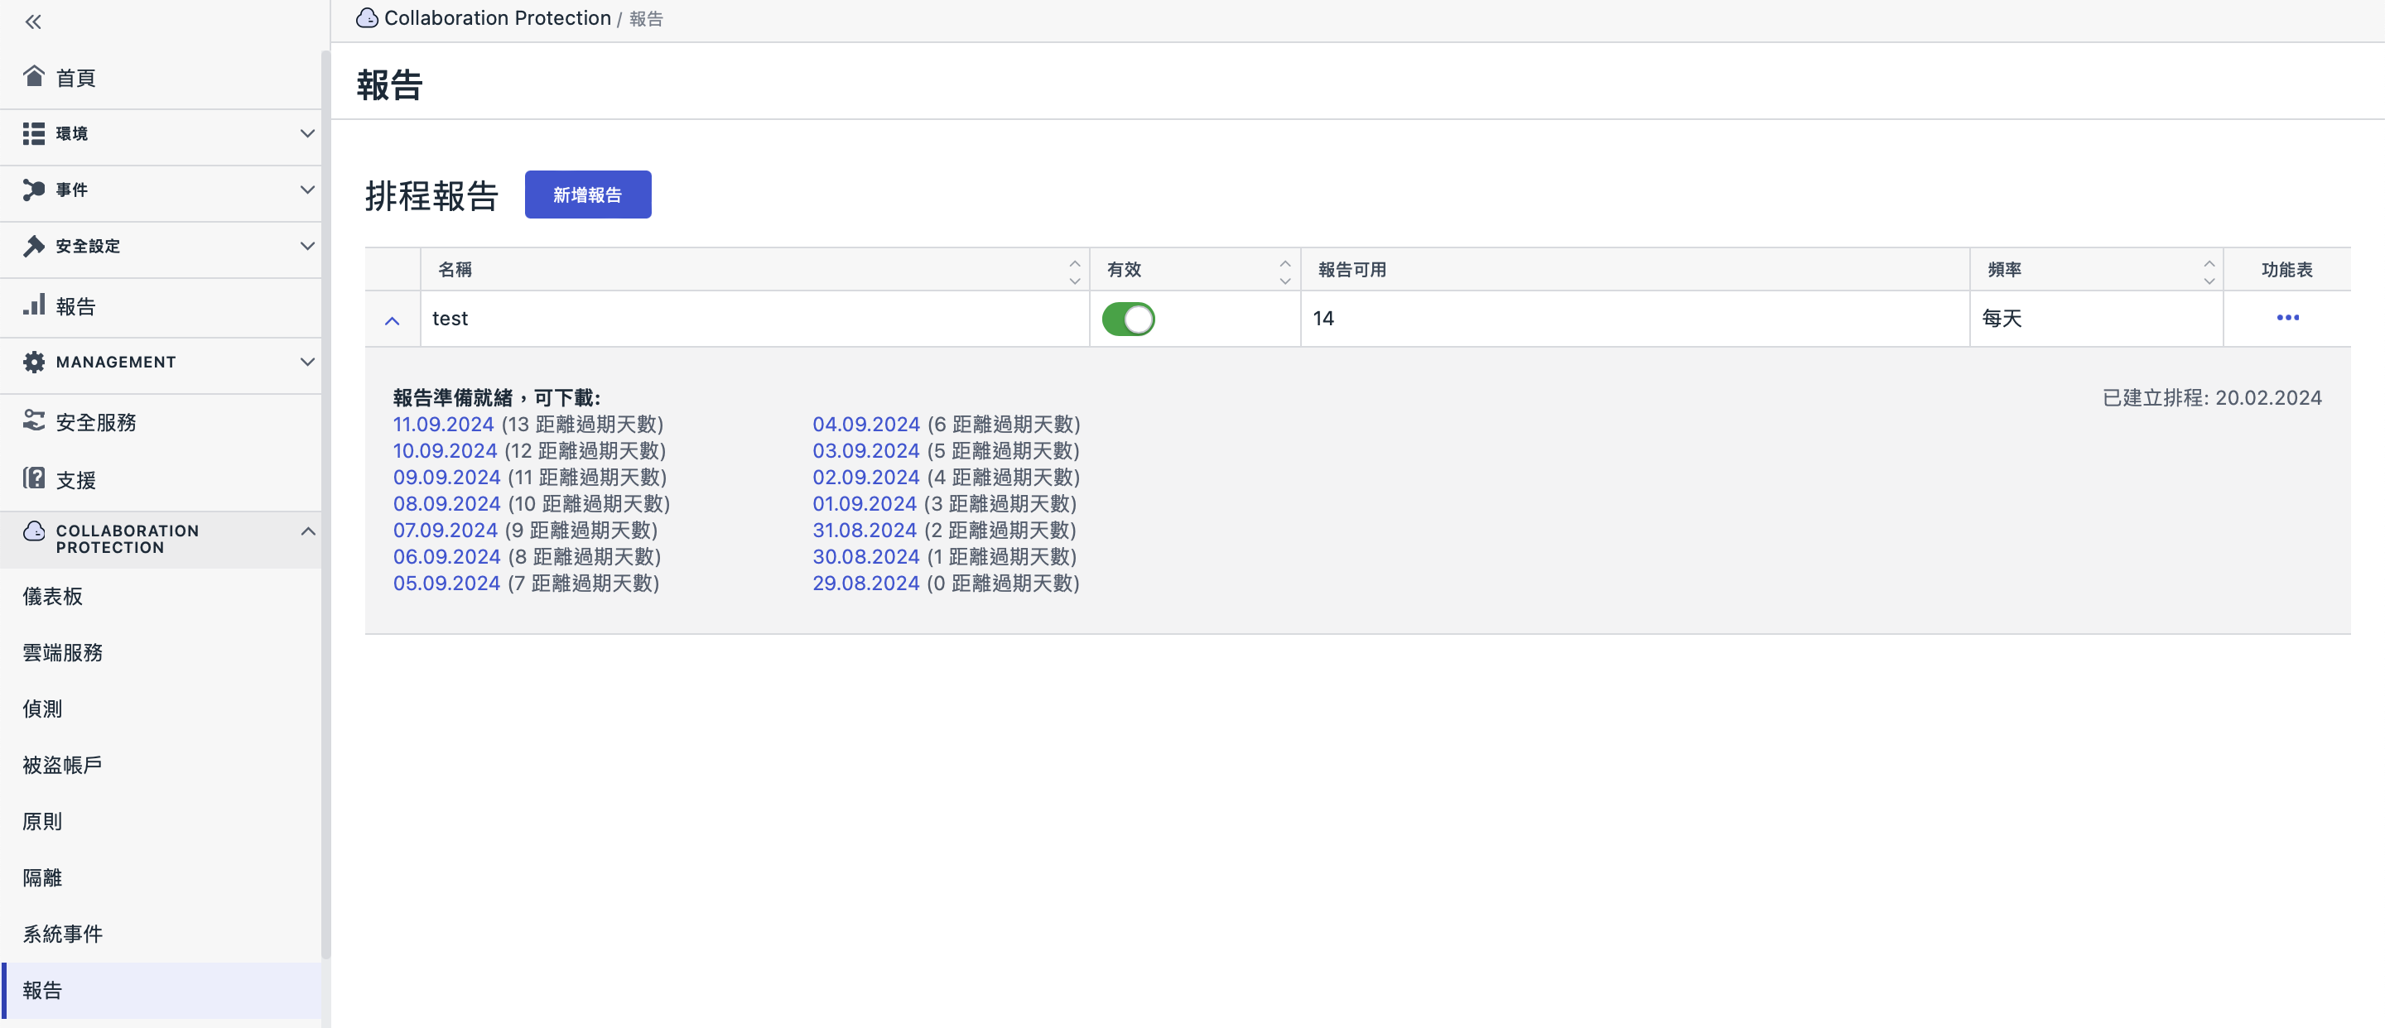The height and width of the screenshot is (1028, 2385).
Task: Disable the test report toggle
Action: (x=1128, y=319)
